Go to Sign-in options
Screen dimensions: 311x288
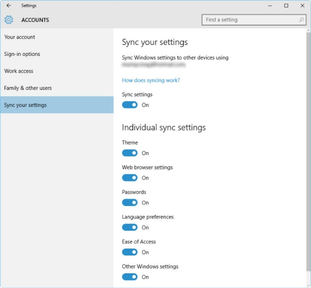pos(22,54)
